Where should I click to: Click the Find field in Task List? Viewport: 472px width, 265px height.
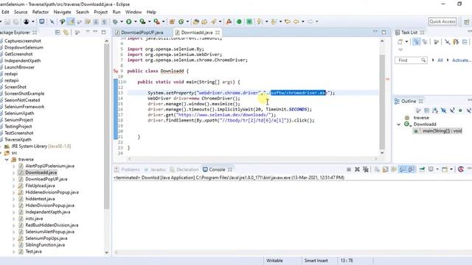pos(411,60)
